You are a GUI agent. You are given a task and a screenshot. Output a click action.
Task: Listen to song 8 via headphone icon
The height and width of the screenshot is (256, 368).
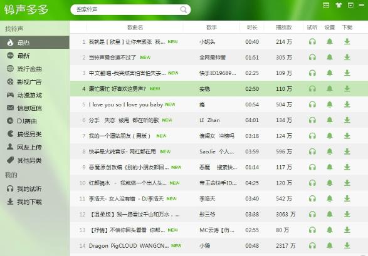point(312,151)
